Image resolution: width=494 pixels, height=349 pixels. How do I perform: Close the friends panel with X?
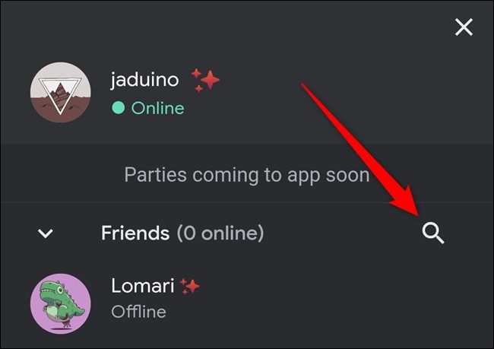tap(464, 27)
